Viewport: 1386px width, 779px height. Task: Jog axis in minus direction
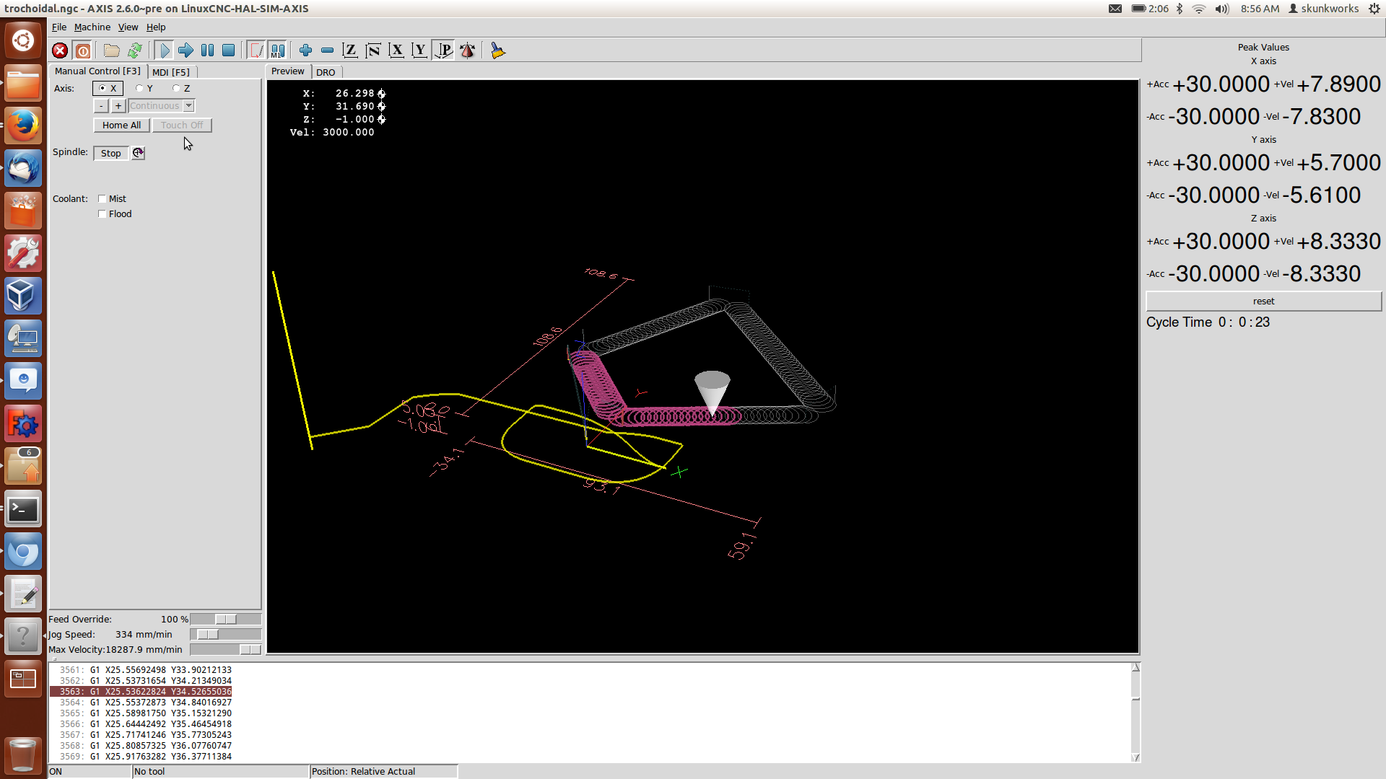(x=101, y=106)
